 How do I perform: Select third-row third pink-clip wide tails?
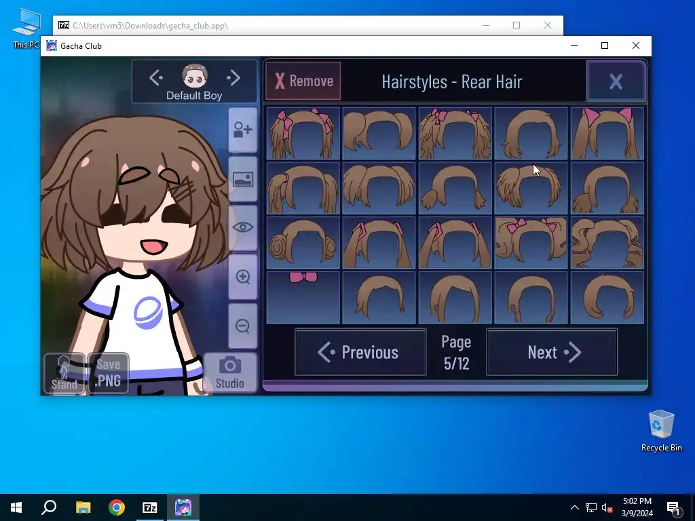[455, 243]
